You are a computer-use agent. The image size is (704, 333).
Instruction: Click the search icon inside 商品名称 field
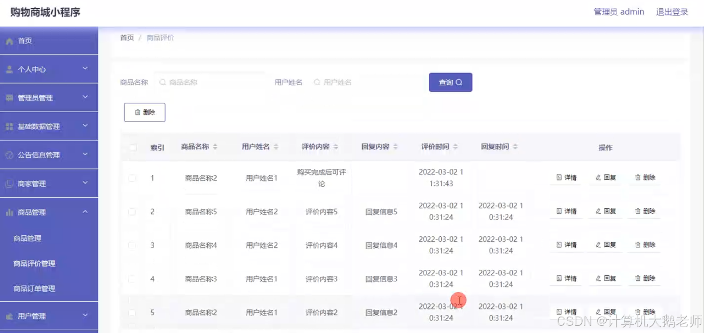163,83
